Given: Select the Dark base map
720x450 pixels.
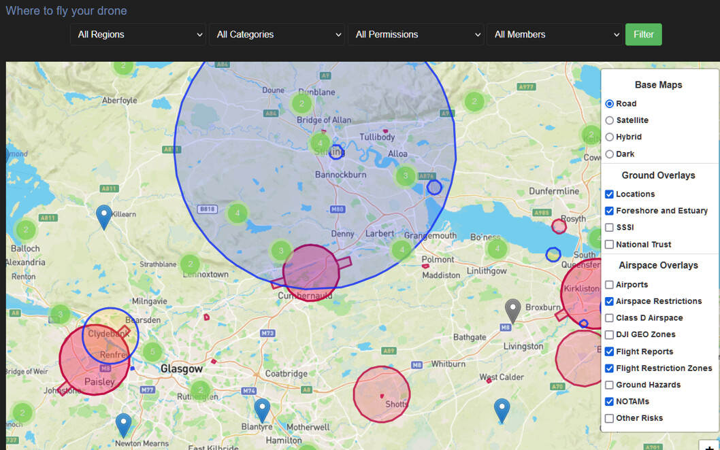Looking at the screenshot, I should coord(609,154).
